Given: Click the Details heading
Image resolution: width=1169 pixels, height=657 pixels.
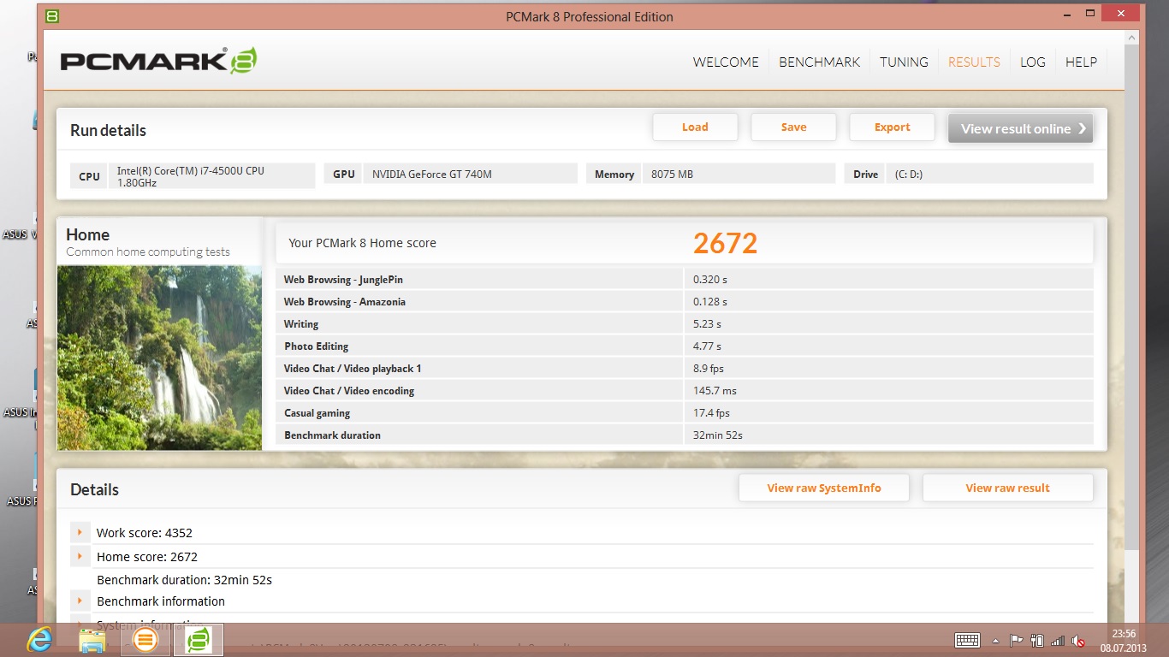Looking at the screenshot, I should click(94, 489).
